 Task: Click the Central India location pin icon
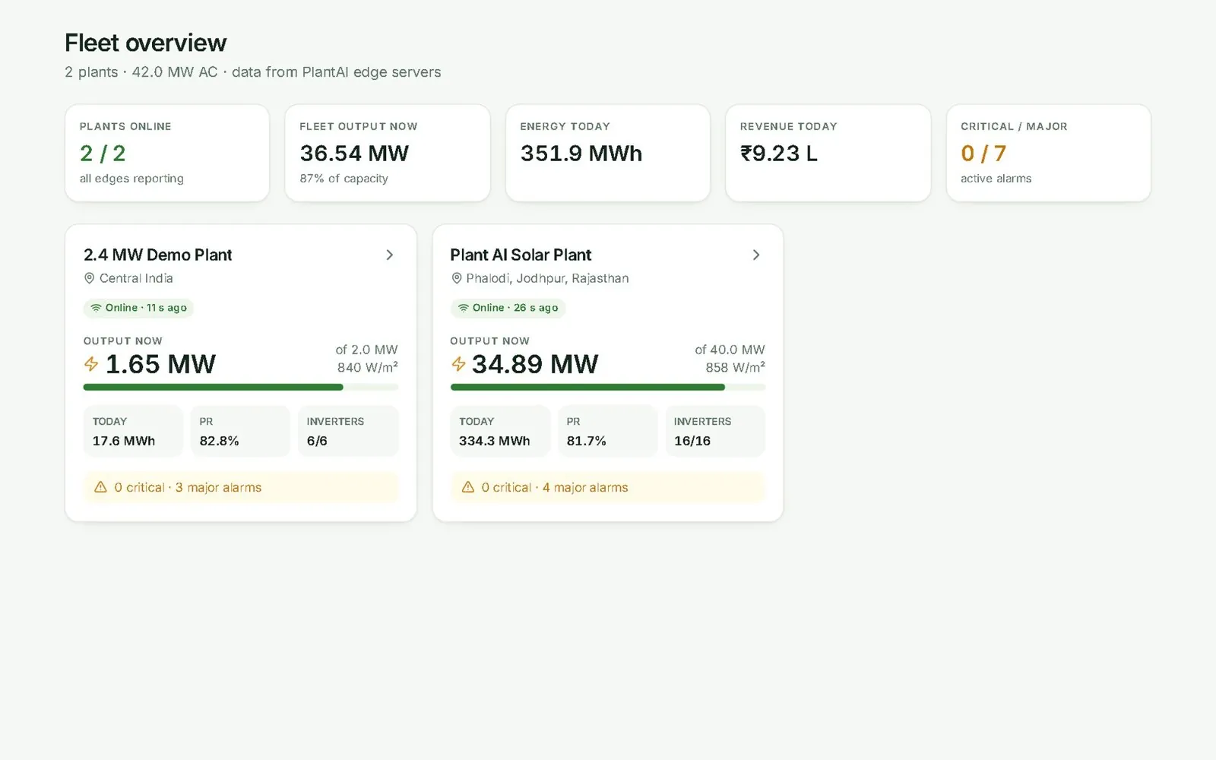click(89, 279)
